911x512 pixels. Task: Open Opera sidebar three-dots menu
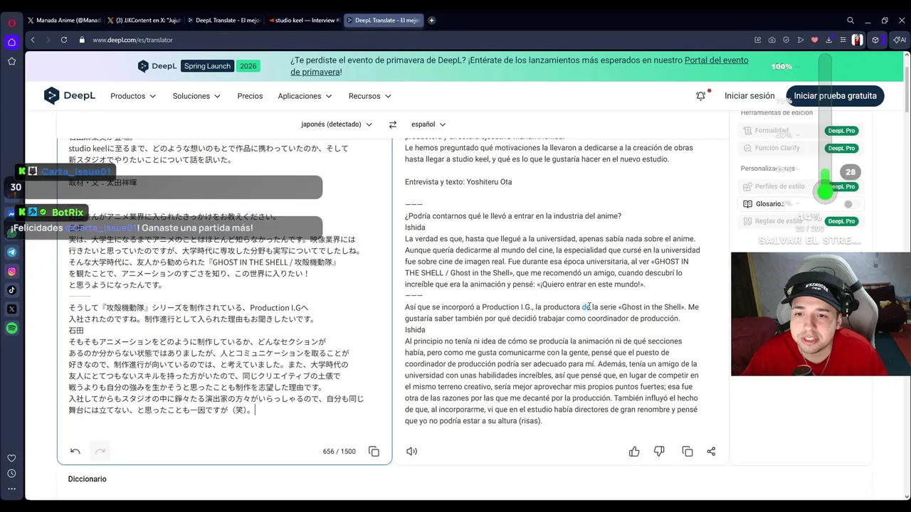(12, 489)
